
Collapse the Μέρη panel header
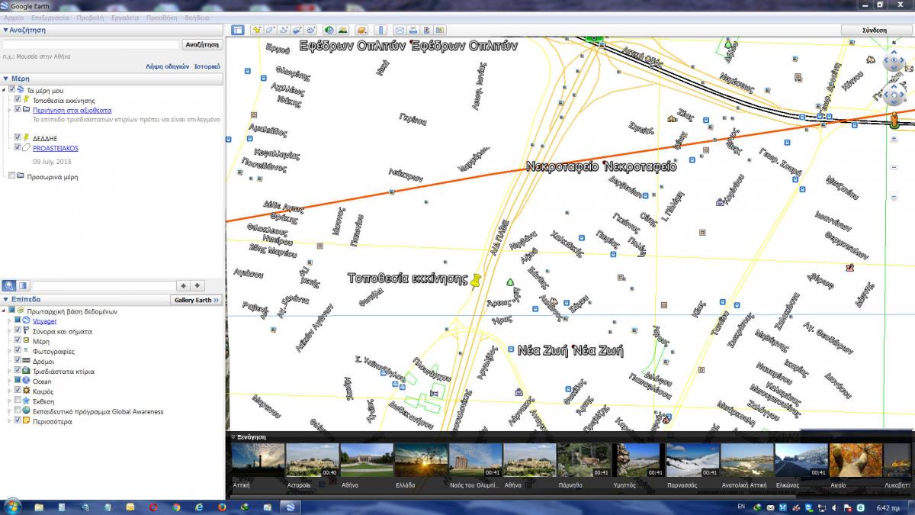[6, 78]
